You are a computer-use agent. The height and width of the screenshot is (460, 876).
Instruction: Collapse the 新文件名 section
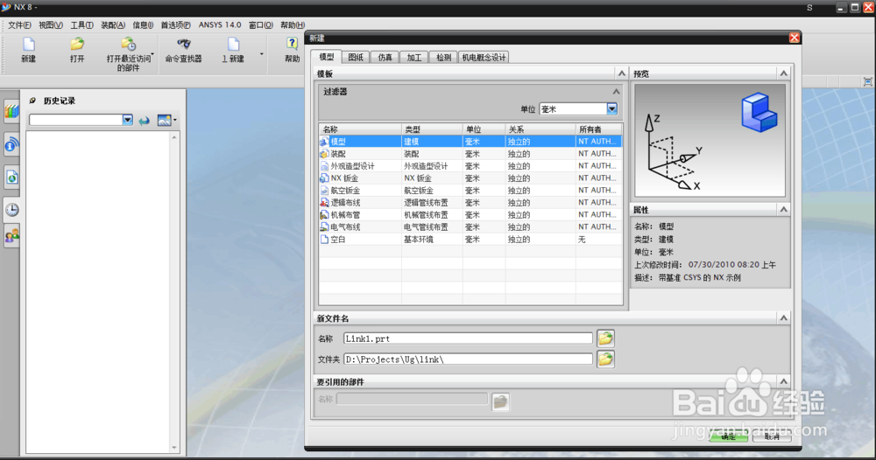pyautogui.click(x=783, y=317)
